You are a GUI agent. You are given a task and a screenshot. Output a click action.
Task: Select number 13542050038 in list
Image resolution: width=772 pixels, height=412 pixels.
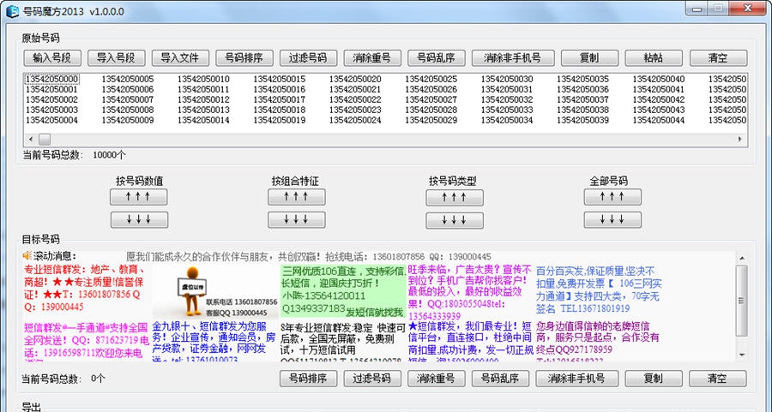582,110
